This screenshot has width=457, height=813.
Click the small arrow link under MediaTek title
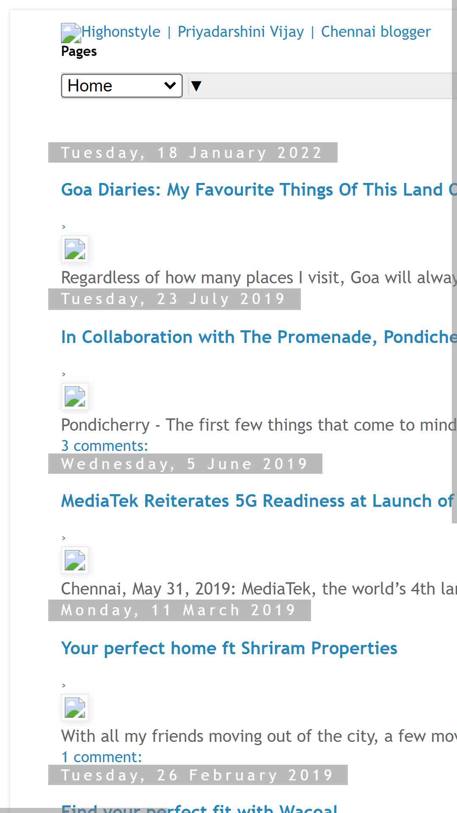pyautogui.click(x=64, y=538)
